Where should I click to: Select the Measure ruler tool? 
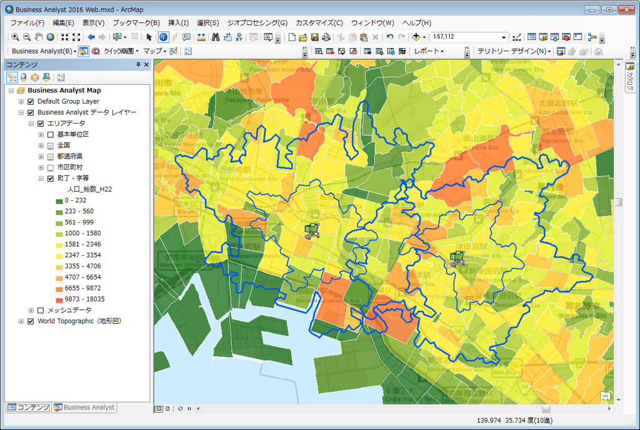[x=201, y=37]
